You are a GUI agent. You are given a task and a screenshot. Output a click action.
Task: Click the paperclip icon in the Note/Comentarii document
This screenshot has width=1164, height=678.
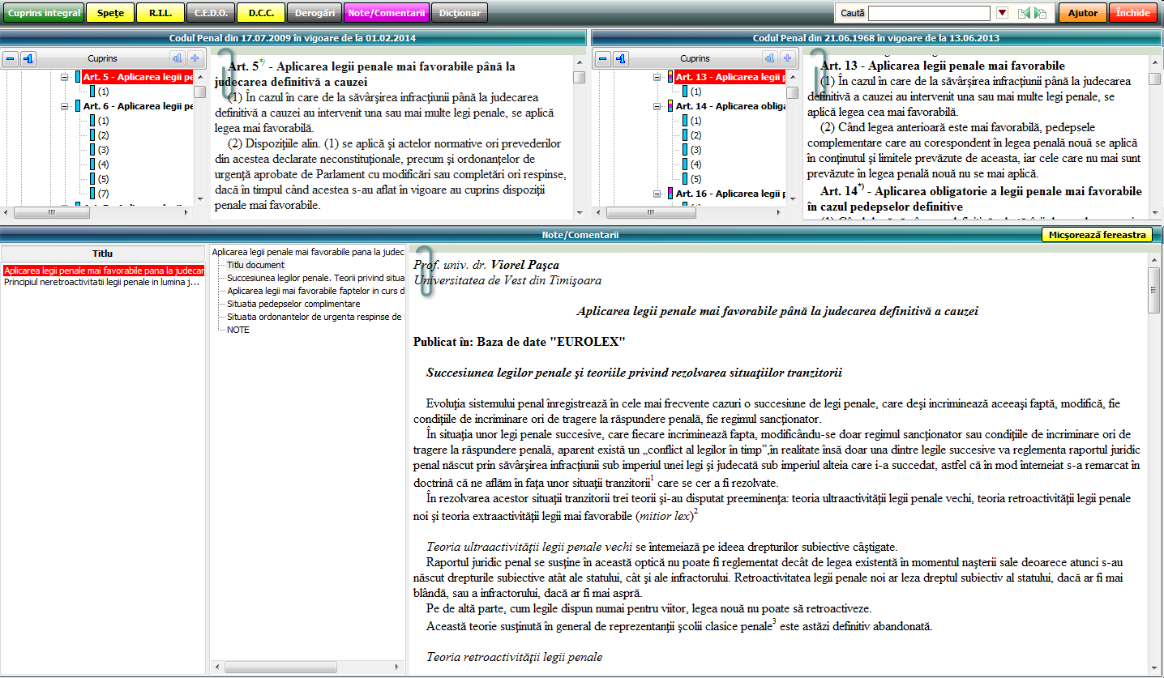point(424,271)
